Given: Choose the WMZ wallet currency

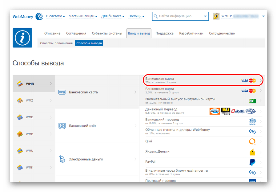Looking at the screenshot, I should tap(30, 100).
